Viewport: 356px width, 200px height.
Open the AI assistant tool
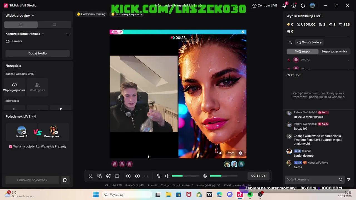108,176
